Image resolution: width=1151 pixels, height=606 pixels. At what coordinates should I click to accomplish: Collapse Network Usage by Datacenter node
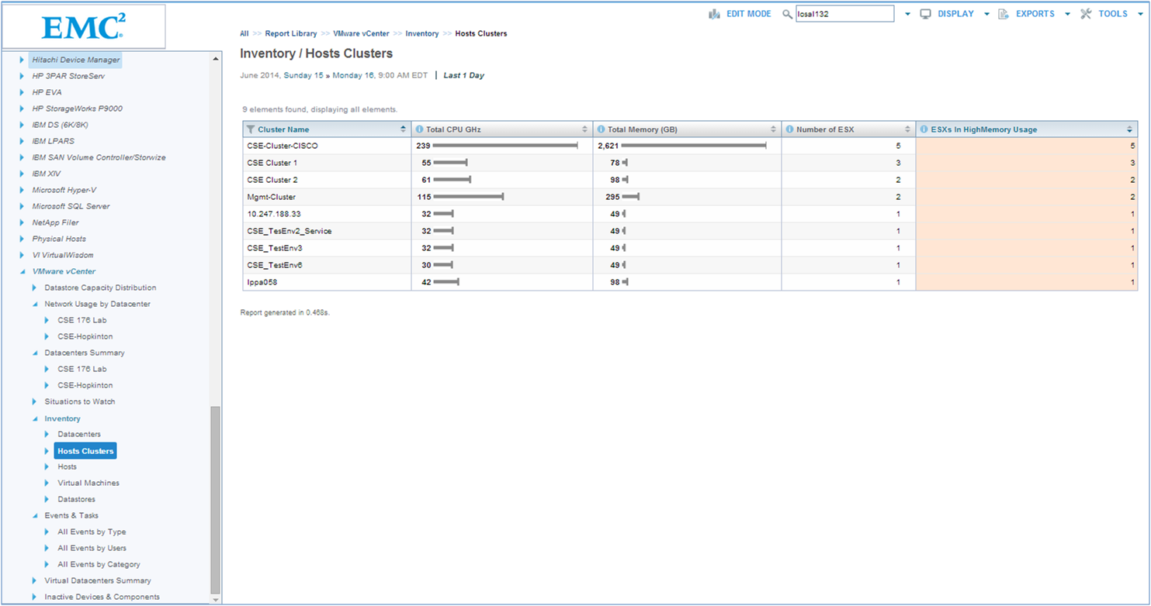point(34,305)
